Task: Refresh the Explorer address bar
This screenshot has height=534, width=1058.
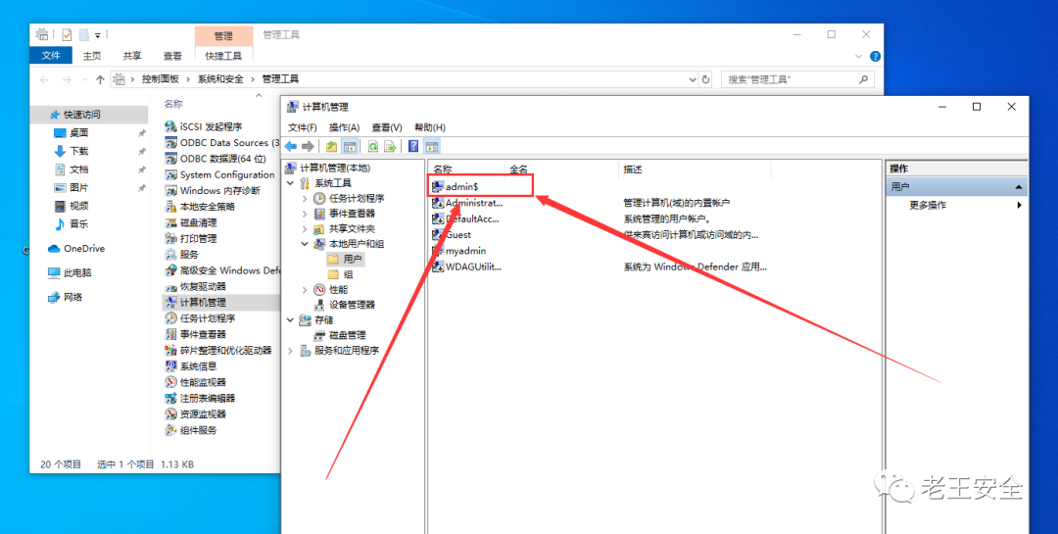Action: pos(705,79)
